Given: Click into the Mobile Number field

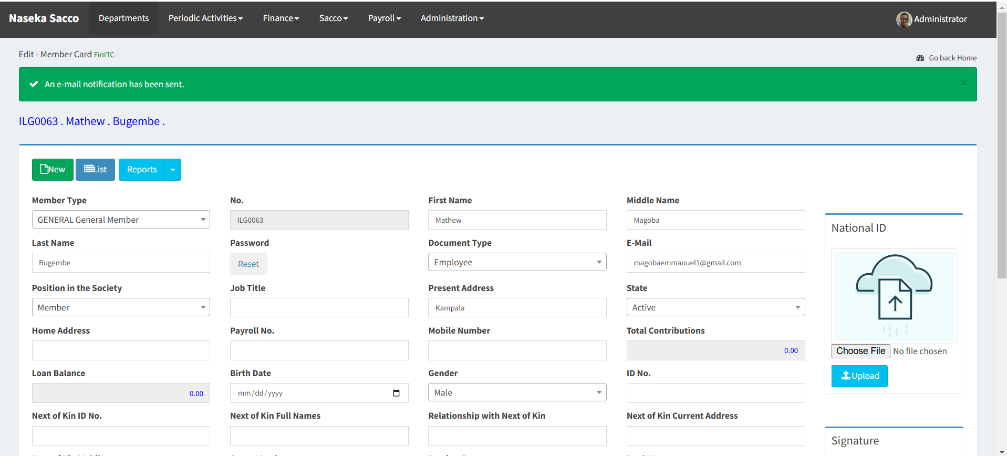Looking at the screenshot, I should pos(517,350).
